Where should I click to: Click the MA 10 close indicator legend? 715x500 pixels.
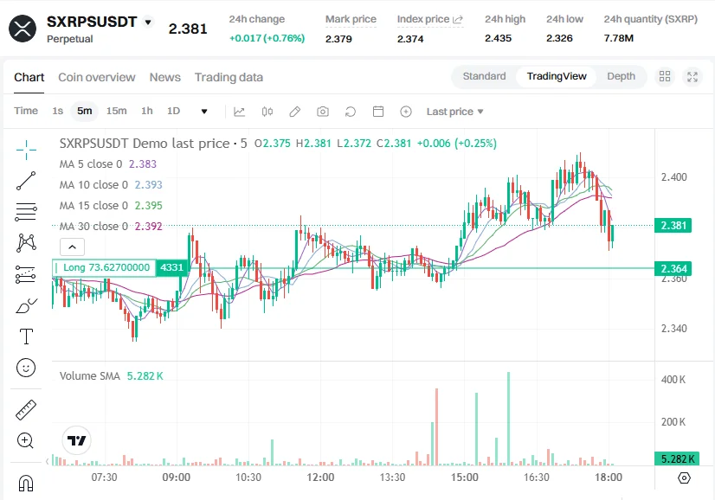pyautogui.click(x=111, y=184)
